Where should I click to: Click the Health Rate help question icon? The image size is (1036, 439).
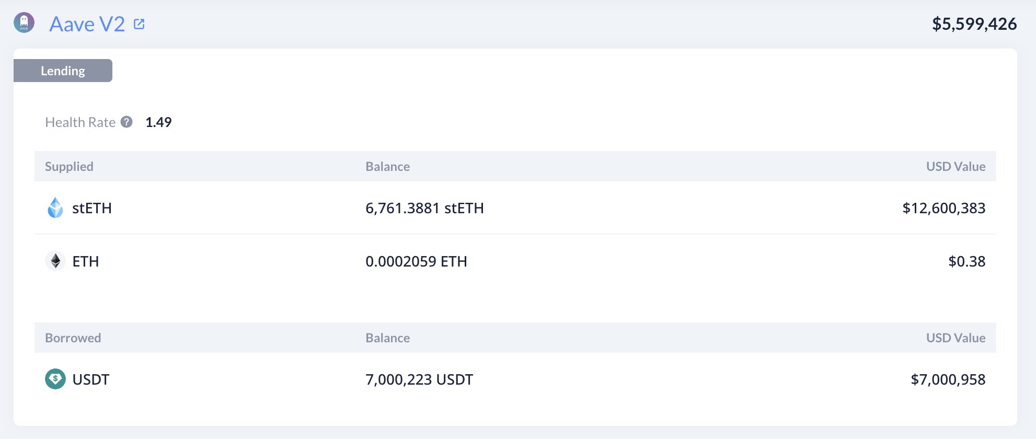click(x=126, y=122)
